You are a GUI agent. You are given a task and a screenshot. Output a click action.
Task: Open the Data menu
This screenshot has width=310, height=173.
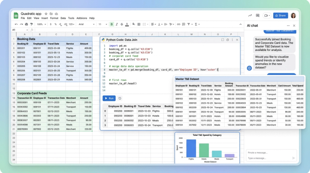pos(63,18)
